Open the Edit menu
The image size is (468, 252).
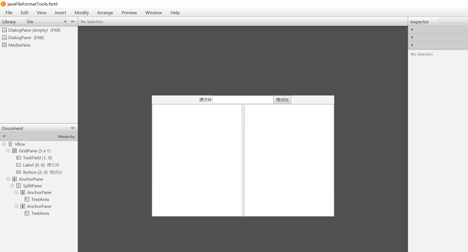click(x=25, y=12)
